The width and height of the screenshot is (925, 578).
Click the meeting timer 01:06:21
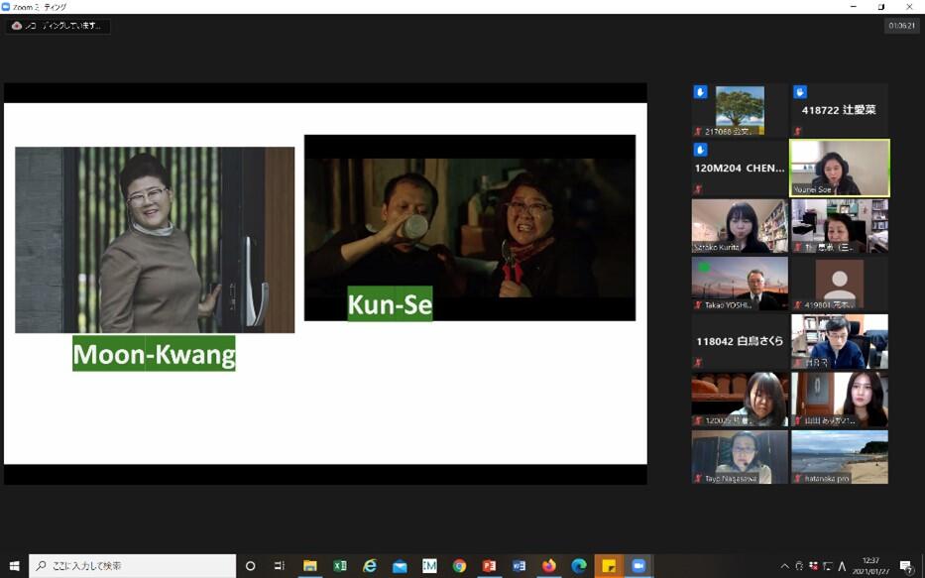(902, 26)
